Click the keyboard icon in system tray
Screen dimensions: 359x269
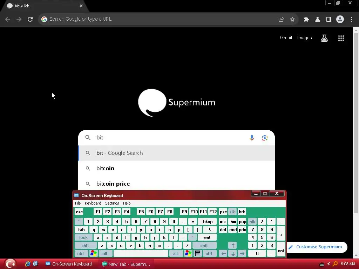click(x=322, y=264)
